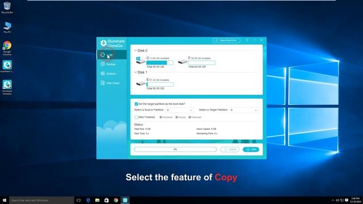Click the Disk 1 label
This screenshot has height=204, width=363.
click(x=142, y=72)
